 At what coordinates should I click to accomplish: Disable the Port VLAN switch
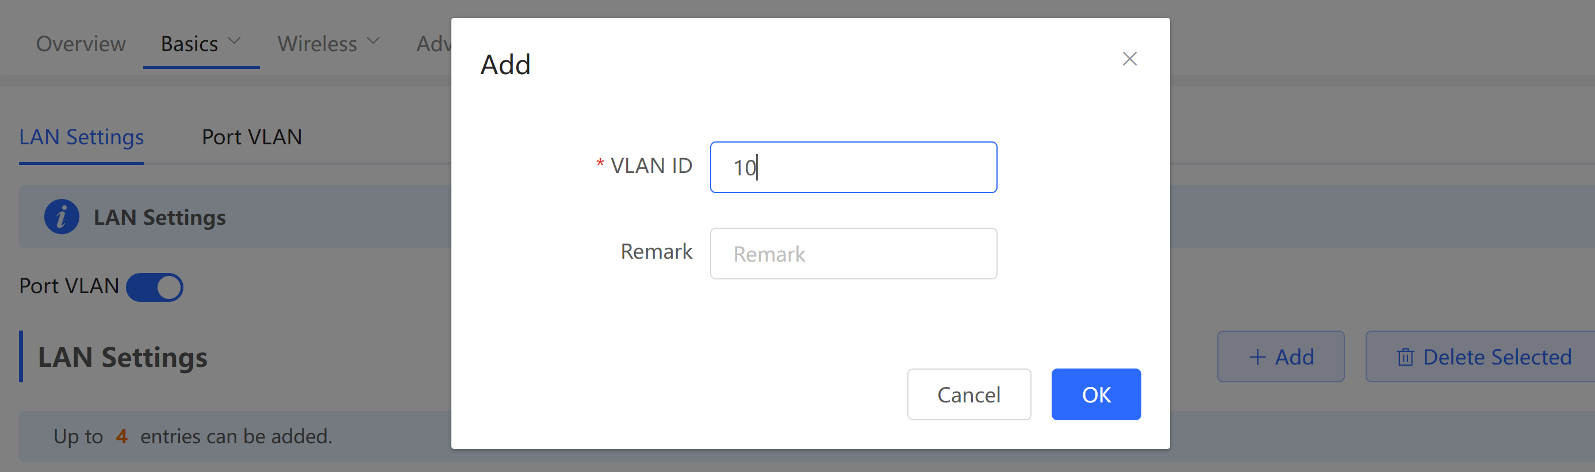[155, 287]
